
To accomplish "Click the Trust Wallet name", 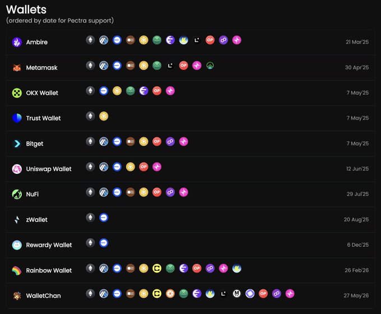I will [44, 118].
